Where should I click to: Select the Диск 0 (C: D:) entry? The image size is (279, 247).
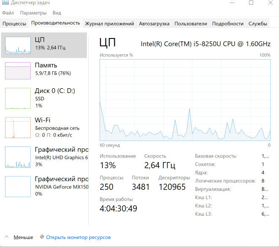pyautogui.click(x=44, y=98)
